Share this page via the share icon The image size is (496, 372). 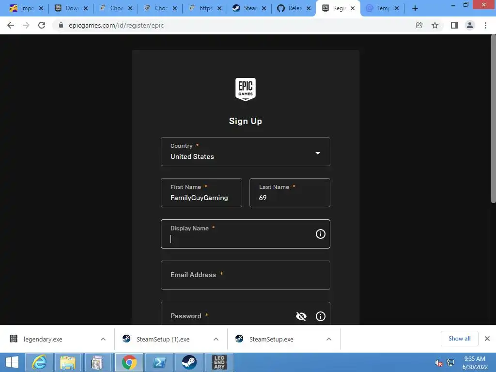pos(419,25)
